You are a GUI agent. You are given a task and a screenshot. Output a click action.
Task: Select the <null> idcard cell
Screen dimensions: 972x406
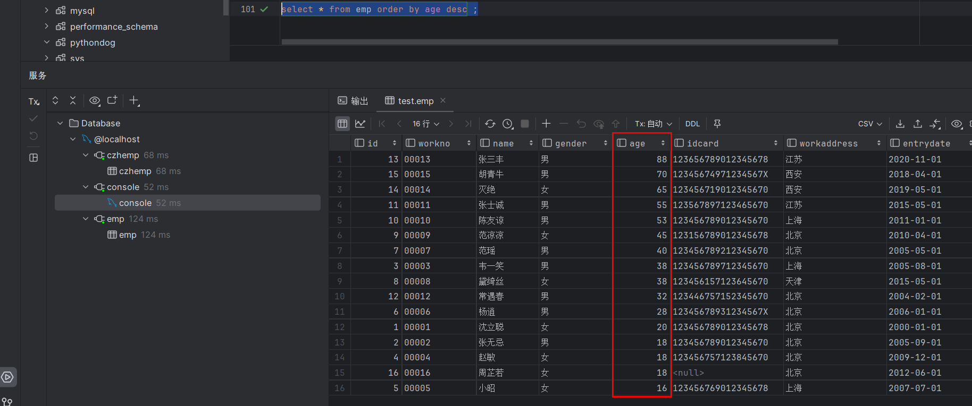pyautogui.click(x=726, y=373)
